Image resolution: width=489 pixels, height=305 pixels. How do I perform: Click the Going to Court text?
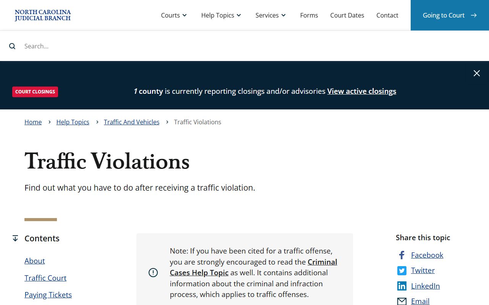point(444,15)
